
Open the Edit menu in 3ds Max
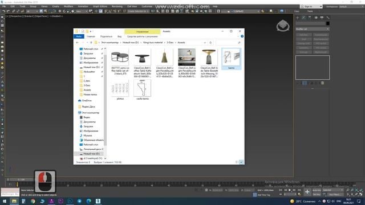coord(13,6)
